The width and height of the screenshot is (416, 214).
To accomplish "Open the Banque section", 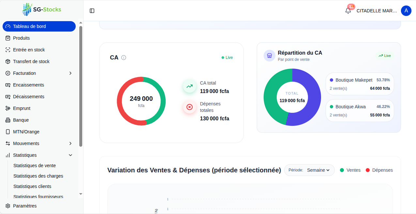I will click(x=39, y=120).
